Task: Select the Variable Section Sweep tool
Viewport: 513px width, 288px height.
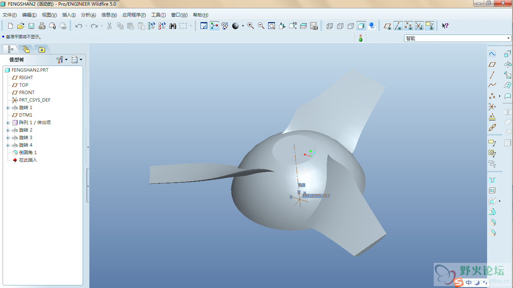Action: pos(508,75)
